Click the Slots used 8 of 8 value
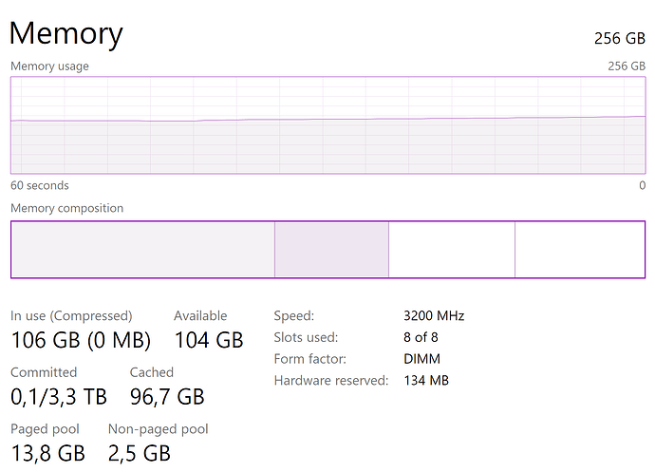Image resolution: width=655 pixels, height=472 pixels. (x=421, y=337)
